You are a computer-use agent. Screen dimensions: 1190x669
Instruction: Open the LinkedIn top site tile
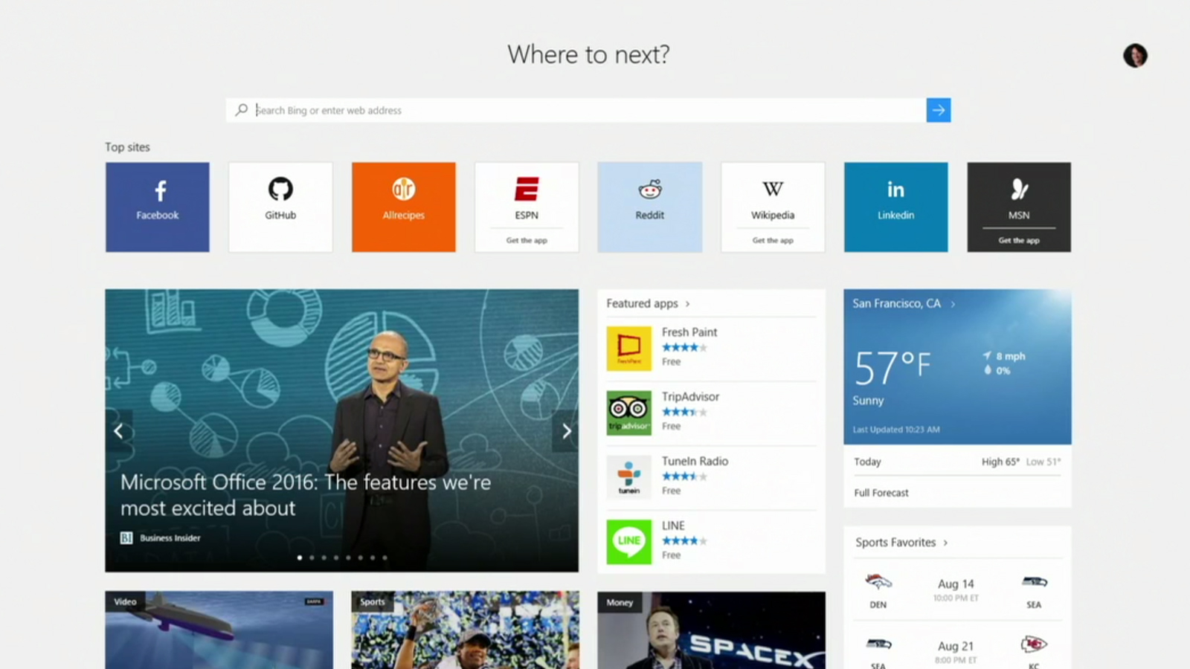[x=896, y=207]
